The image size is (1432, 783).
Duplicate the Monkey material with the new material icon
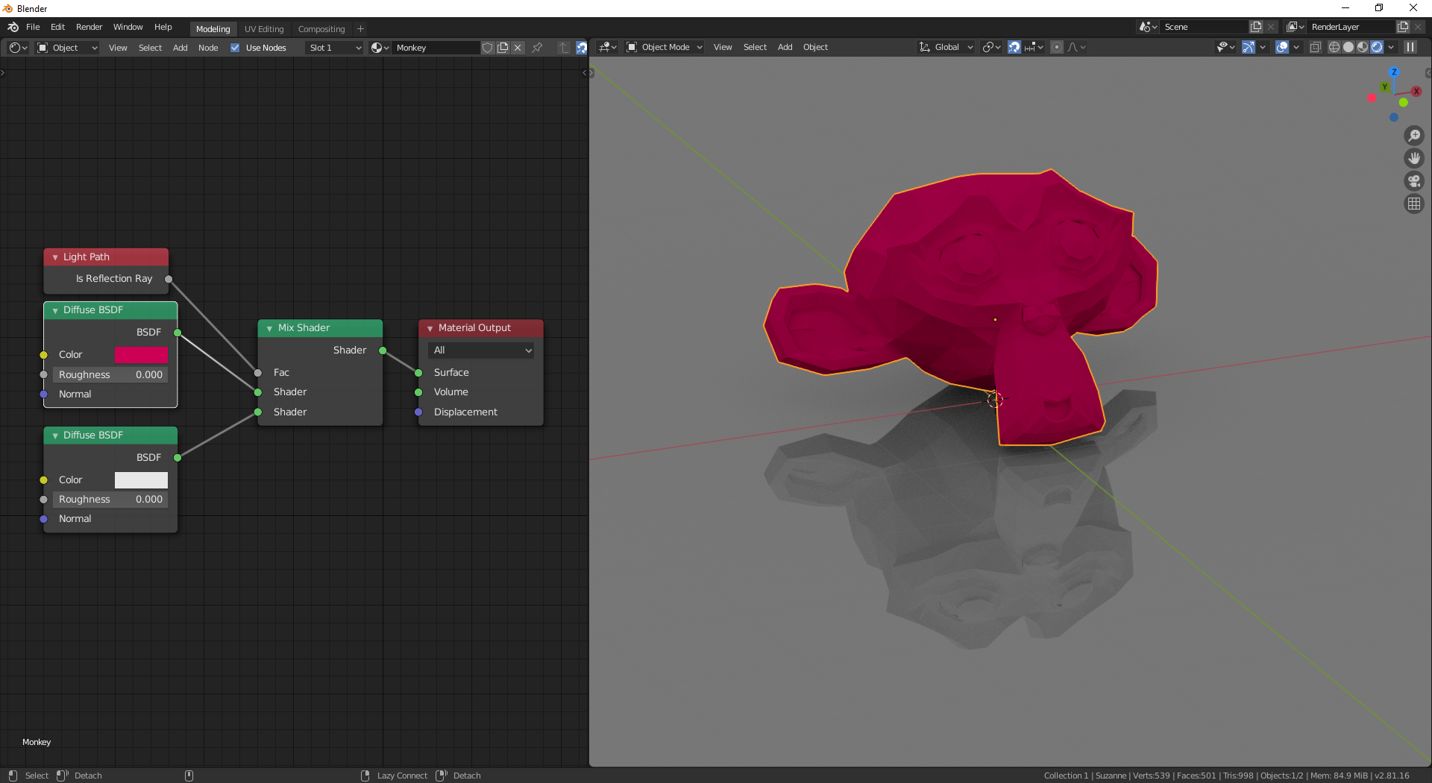[x=503, y=48]
